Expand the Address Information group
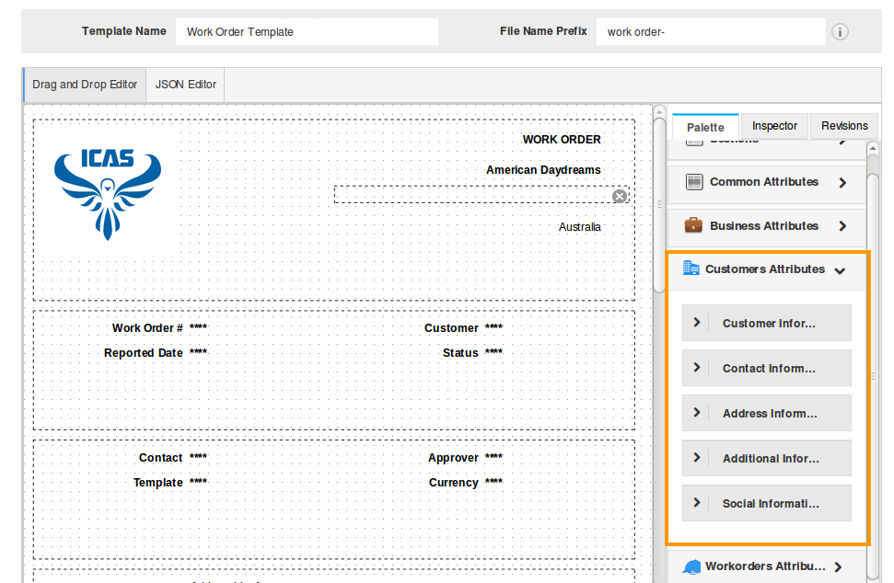This screenshot has width=894, height=583. pyautogui.click(x=697, y=413)
